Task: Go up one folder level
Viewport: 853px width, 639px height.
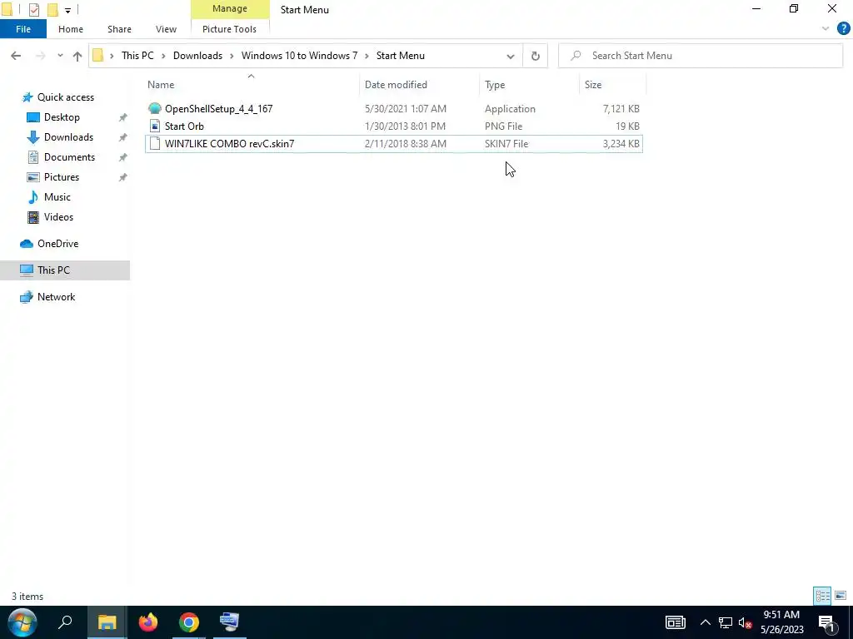Action: coord(77,56)
